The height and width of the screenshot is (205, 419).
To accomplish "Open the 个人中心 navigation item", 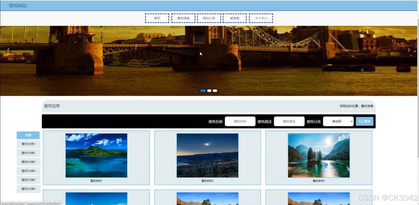I will tap(261, 18).
